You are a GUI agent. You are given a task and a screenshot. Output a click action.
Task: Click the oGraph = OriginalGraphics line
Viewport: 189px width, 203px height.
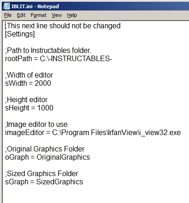coord(47,157)
